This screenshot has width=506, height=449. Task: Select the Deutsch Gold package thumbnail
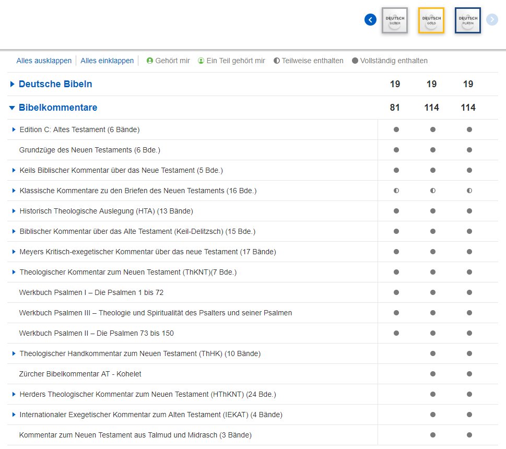click(x=431, y=20)
